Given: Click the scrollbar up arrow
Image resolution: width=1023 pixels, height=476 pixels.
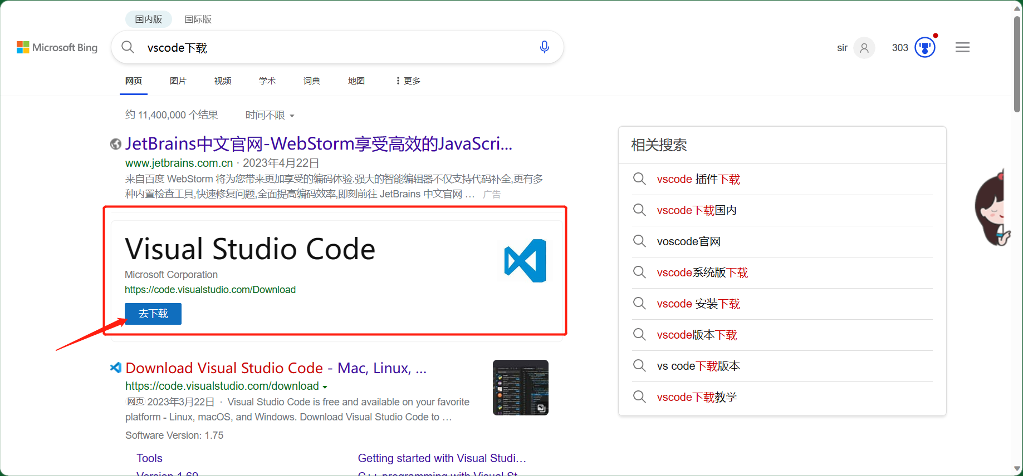Looking at the screenshot, I should coord(1017,8).
